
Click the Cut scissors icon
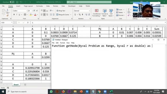pyautogui.click(x=8, y=10)
